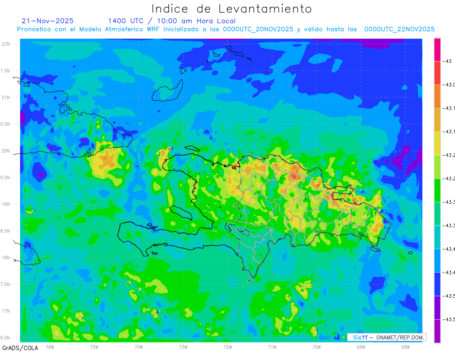Select the "-43.0" legend value
This screenshot has width=455, height=352.
(449, 85)
